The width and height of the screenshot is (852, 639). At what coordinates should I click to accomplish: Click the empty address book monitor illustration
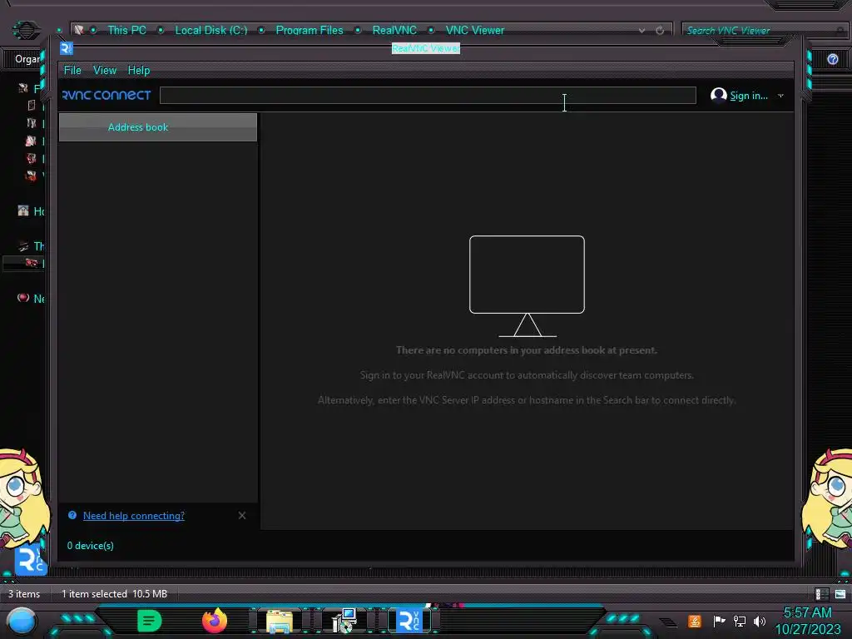coord(527,286)
